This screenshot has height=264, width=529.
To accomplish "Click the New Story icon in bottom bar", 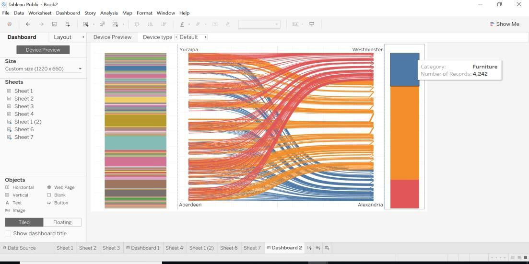I will [x=327, y=248].
